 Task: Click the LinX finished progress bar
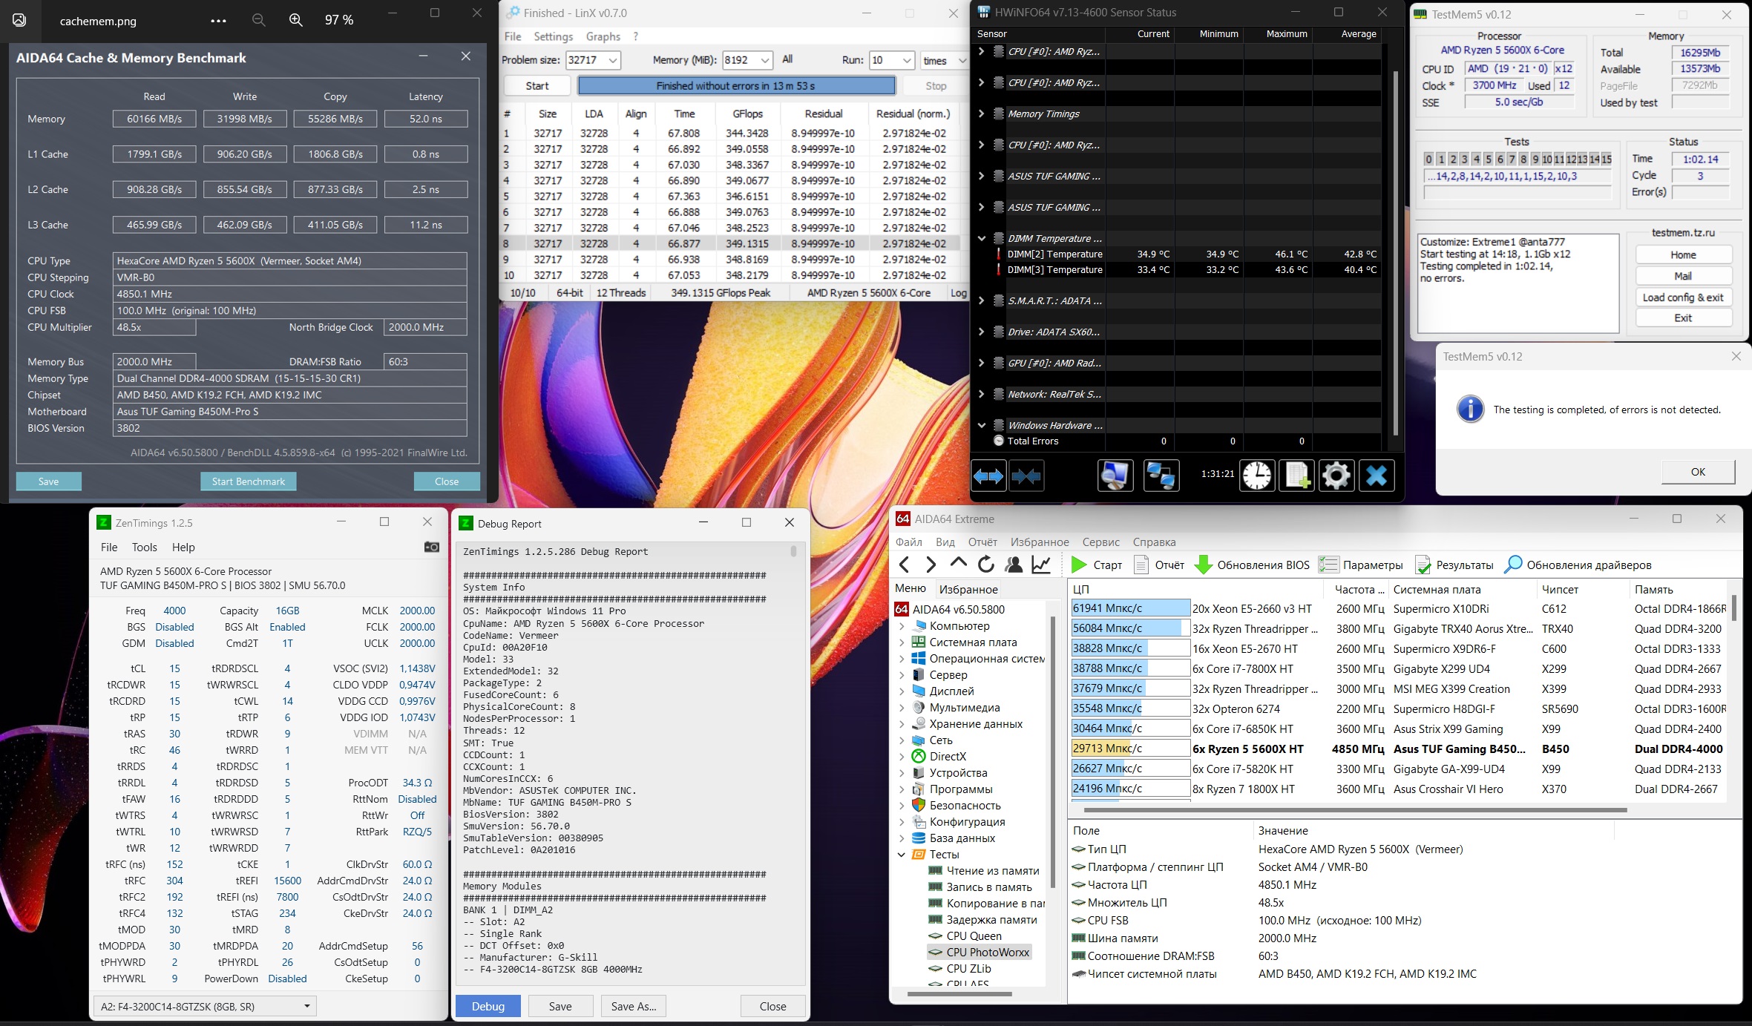click(735, 86)
